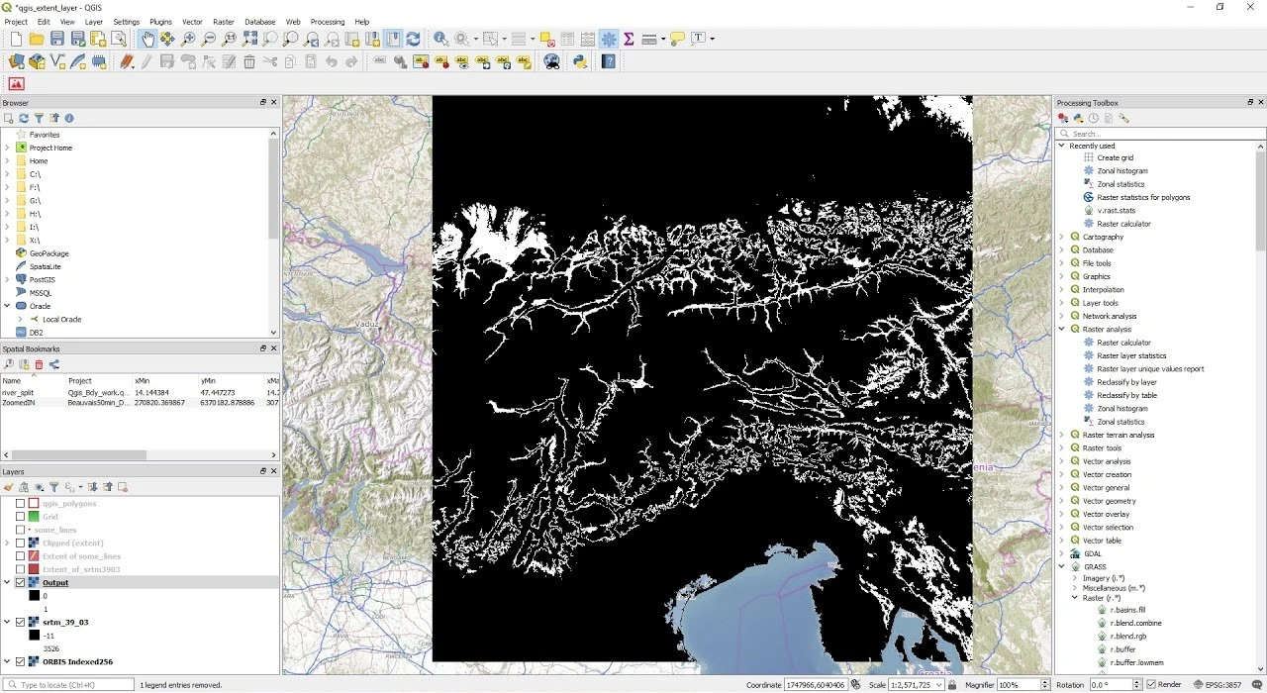
Task: Enable the Grid layer checkbox
Action: point(20,517)
